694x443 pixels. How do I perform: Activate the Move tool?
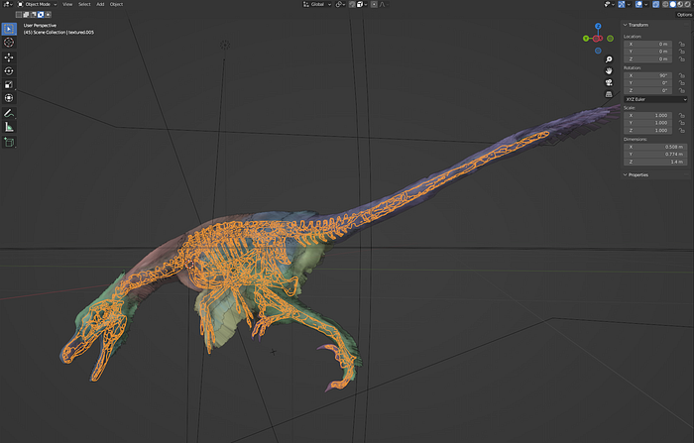click(9, 57)
